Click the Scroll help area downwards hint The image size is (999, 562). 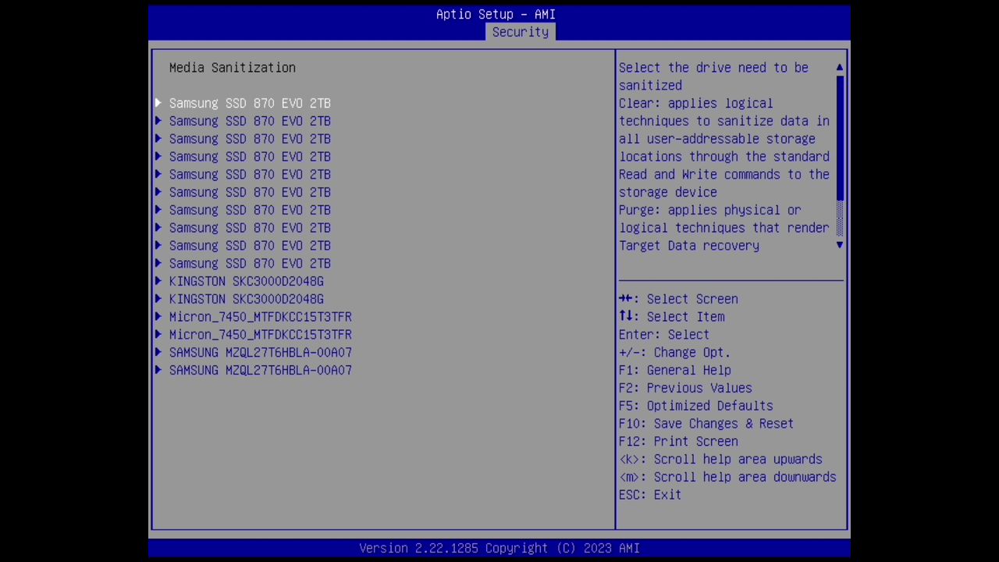tap(727, 477)
